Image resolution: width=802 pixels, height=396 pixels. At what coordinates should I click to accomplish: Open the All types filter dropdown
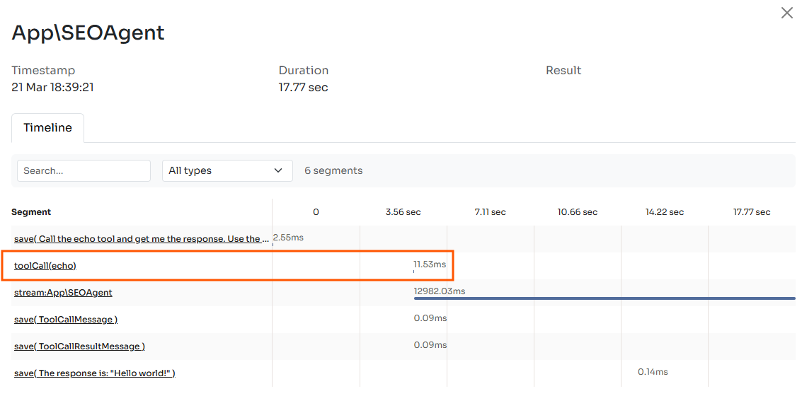227,170
